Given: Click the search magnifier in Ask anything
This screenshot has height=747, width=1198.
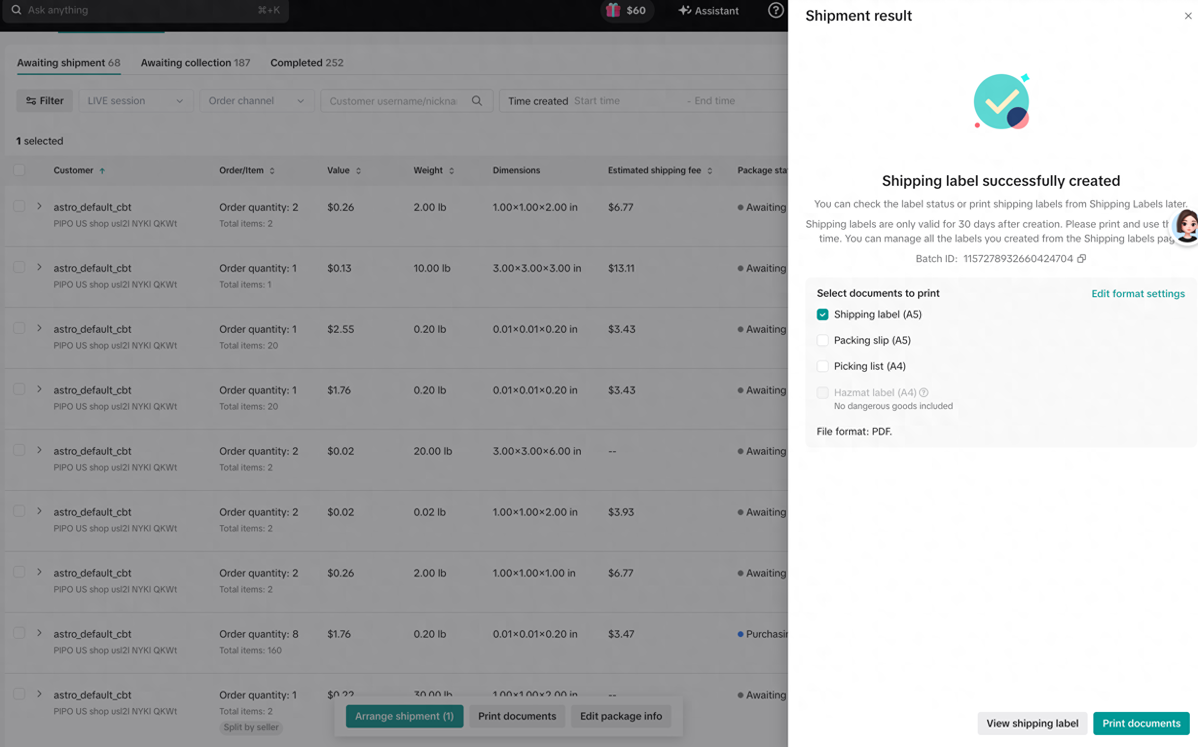Looking at the screenshot, I should point(16,10).
